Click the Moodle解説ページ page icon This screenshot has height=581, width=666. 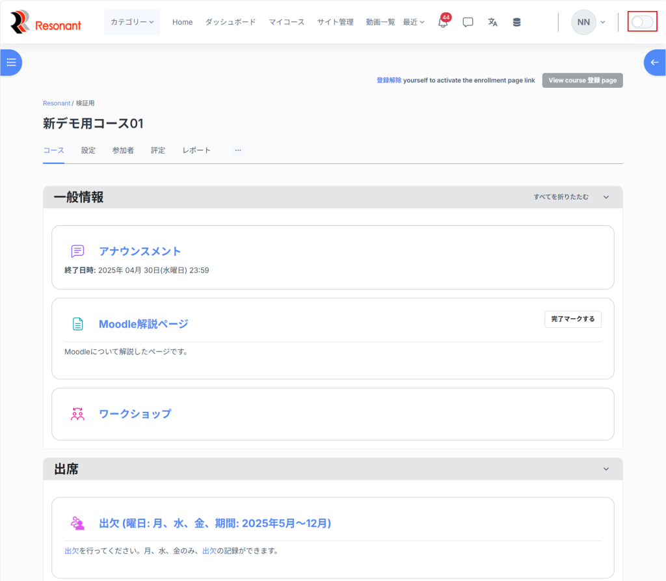[77, 324]
